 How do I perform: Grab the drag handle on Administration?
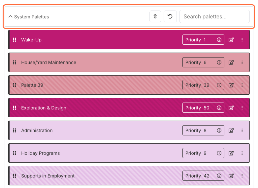[x=15, y=130]
